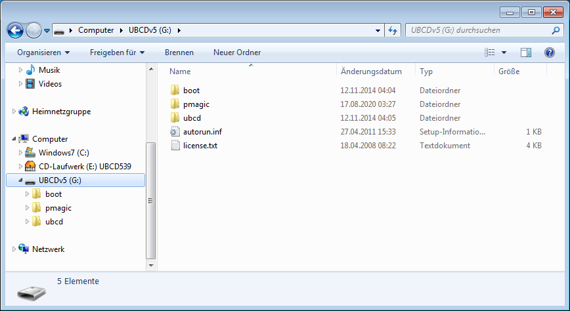Screen dimensions: 570x311
Task: Click the refresh icon beside the address bar
Action: pyautogui.click(x=393, y=30)
